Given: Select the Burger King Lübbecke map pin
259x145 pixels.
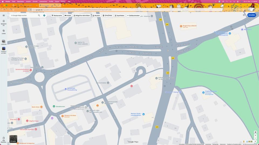Looking at the screenshot, I should tap(181, 26).
